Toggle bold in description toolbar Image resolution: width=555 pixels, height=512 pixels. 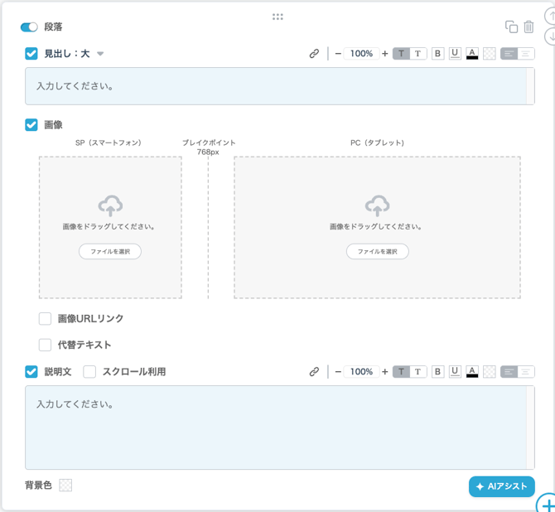point(438,371)
